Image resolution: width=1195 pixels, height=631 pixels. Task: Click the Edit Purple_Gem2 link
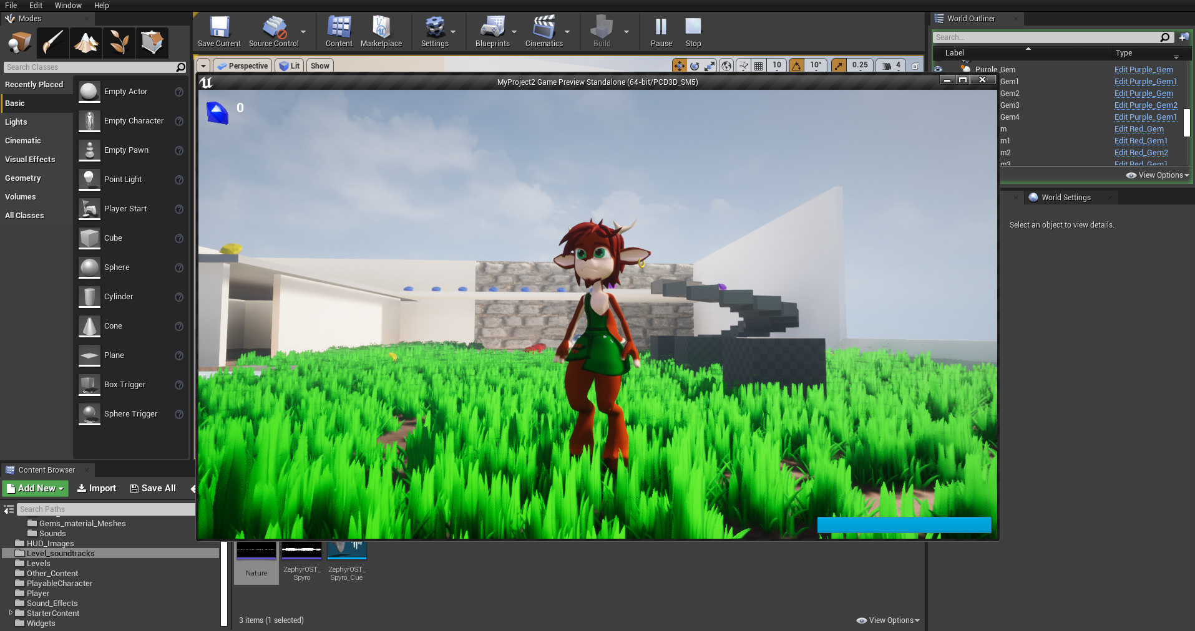tap(1145, 105)
